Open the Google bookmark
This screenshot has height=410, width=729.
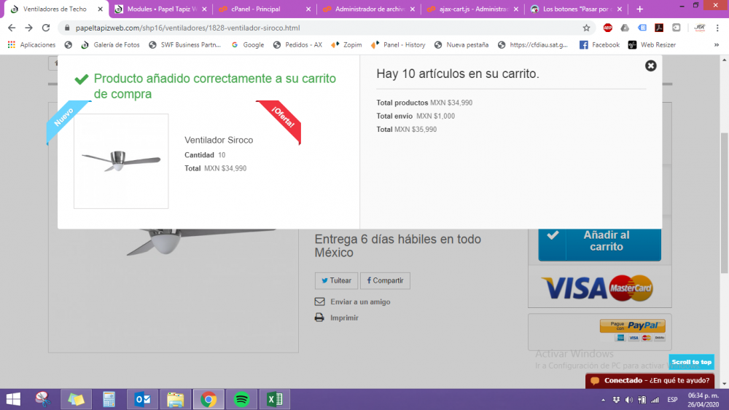[x=248, y=45]
